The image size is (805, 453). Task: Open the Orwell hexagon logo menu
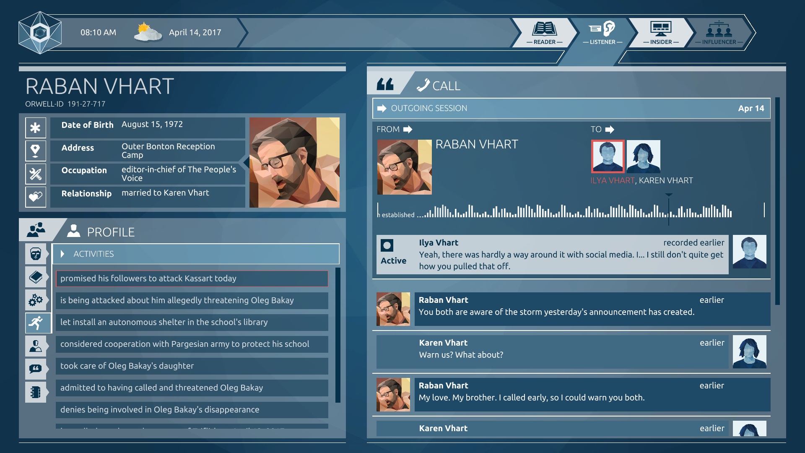tap(40, 33)
